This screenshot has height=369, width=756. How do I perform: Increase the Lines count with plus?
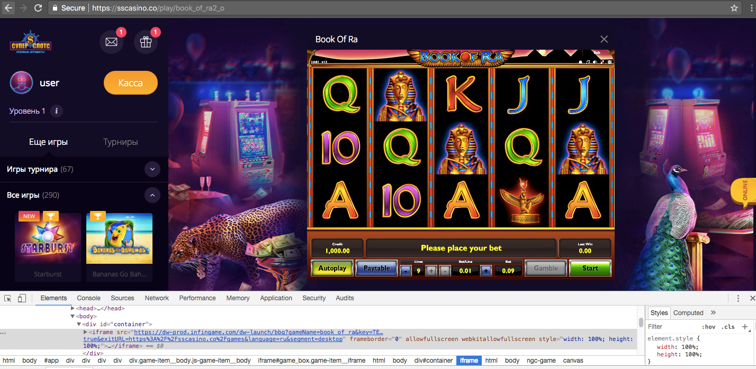click(x=431, y=271)
